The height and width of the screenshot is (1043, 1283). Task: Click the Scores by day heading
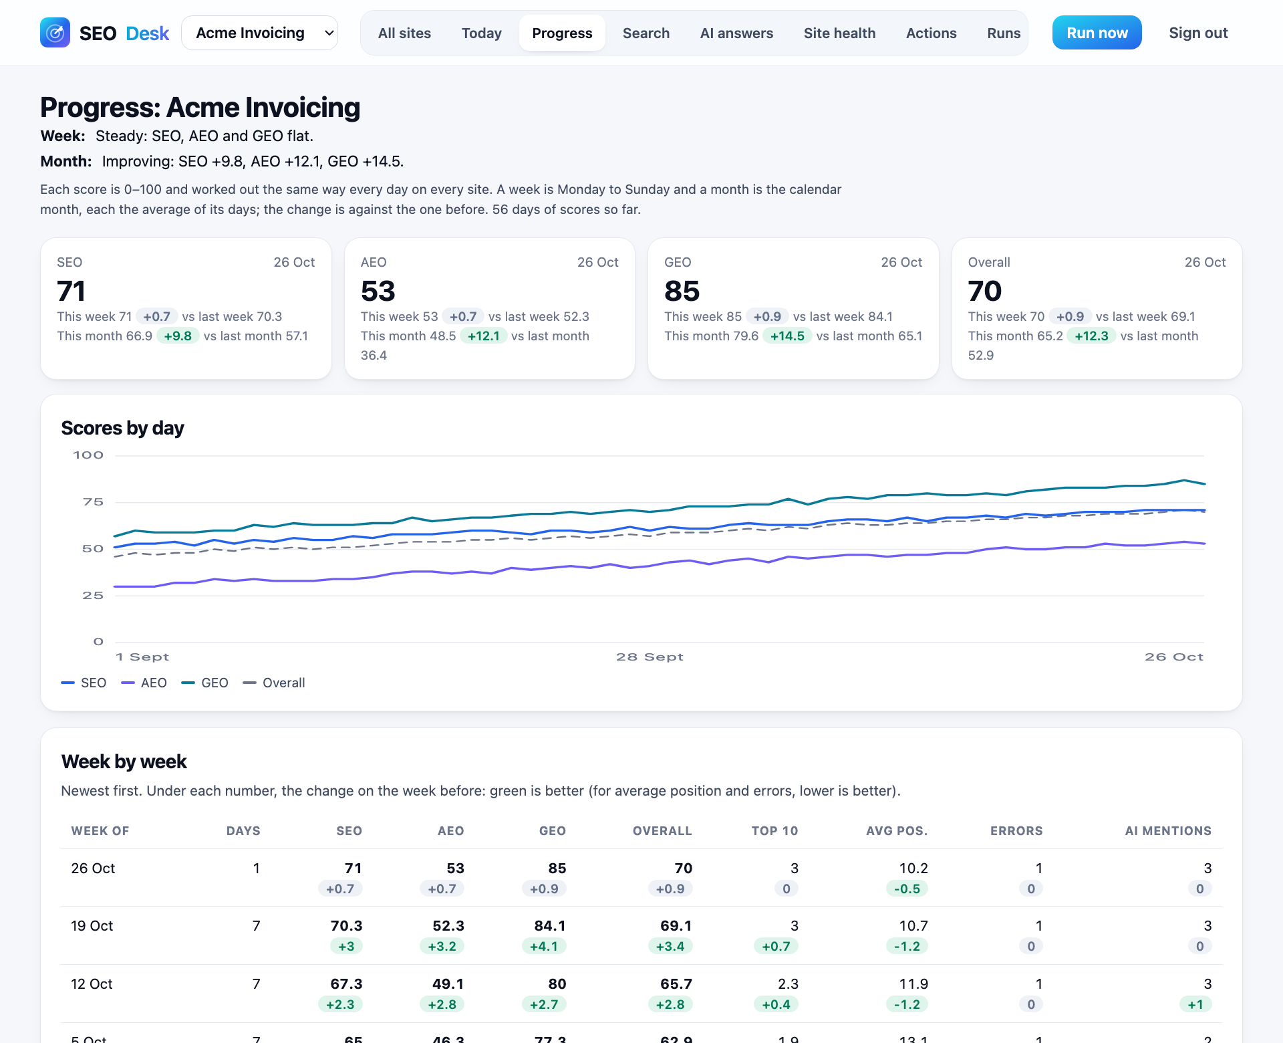(x=122, y=428)
